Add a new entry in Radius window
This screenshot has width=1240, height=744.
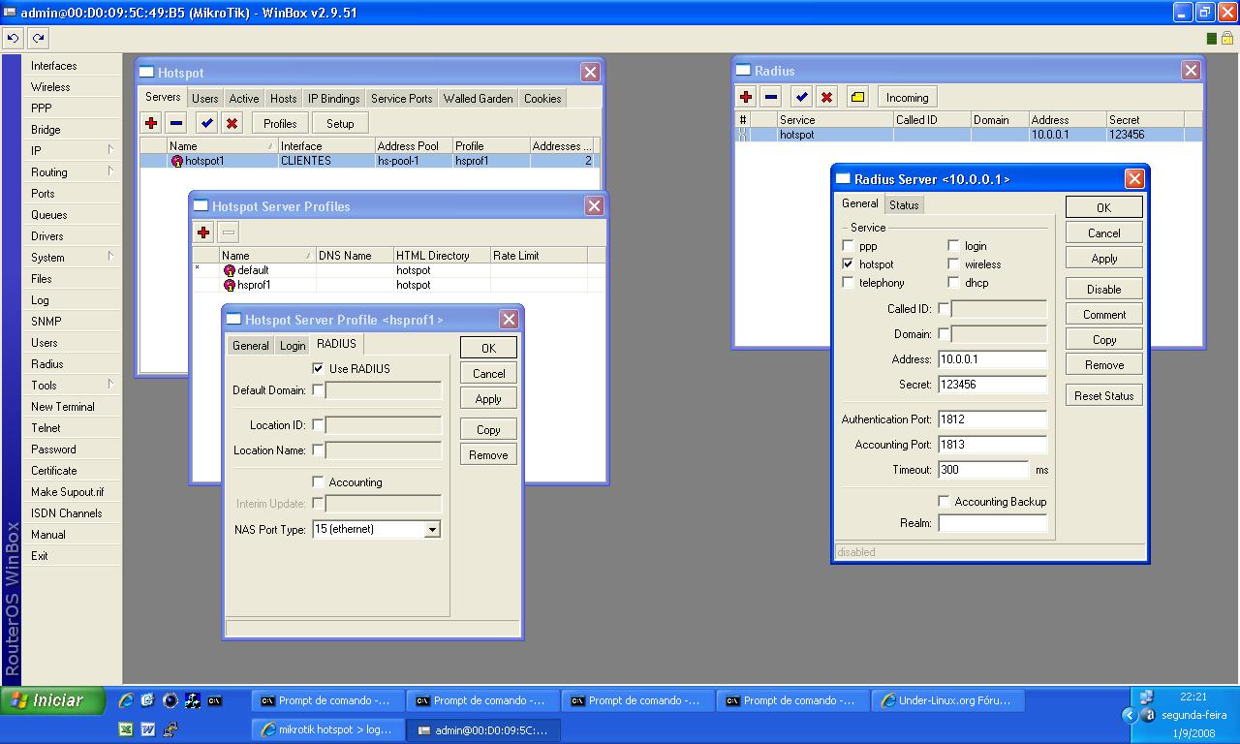(746, 97)
